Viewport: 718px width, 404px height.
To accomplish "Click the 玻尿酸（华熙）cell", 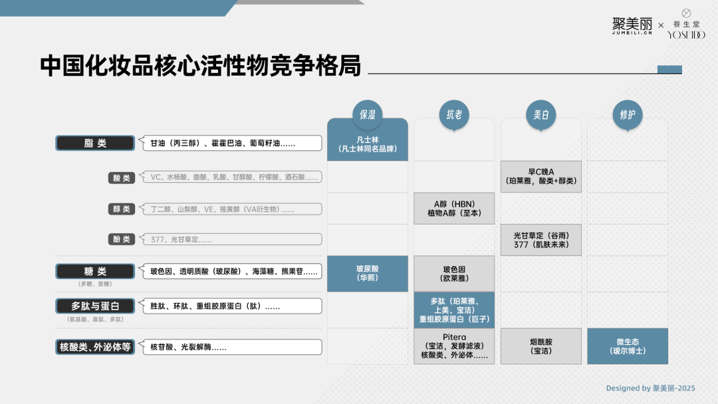I will pos(367,274).
